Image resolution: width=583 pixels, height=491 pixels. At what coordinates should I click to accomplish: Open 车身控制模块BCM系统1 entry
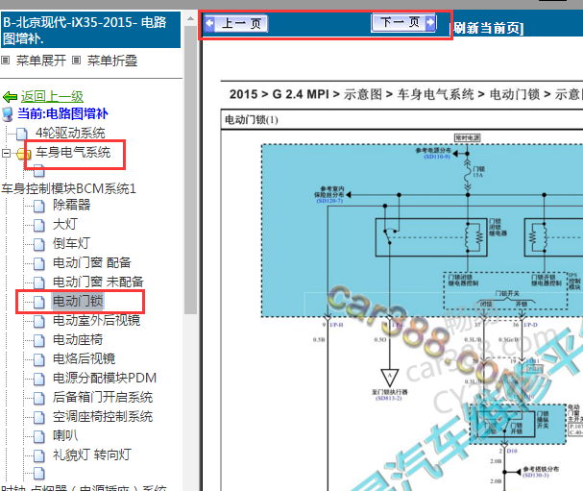pos(68,188)
